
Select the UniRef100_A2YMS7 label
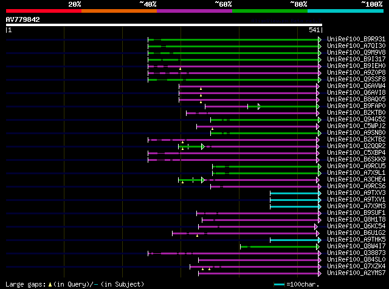pos(356,273)
